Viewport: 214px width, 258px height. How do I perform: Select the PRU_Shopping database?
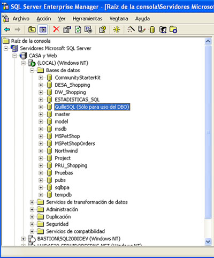(71, 165)
